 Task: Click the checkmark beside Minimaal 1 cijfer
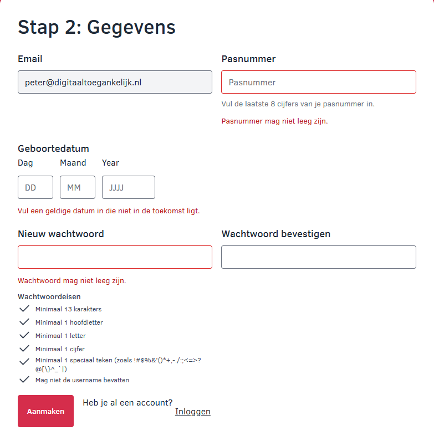pyautogui.click(x=24, y=348)
